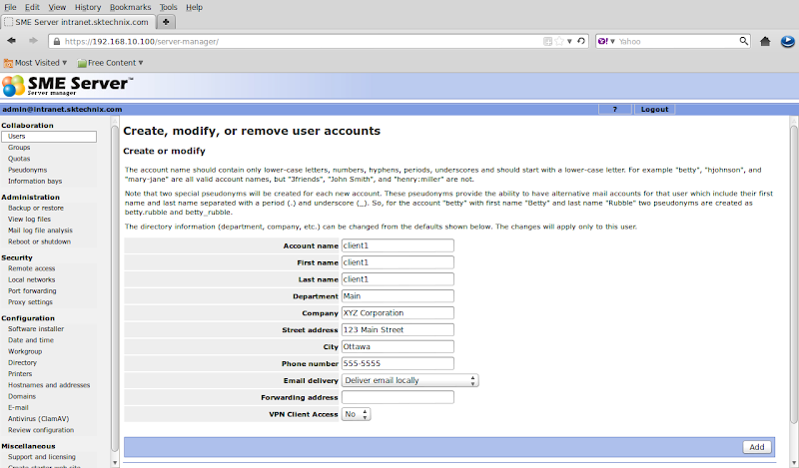Click the Account name field
This screenshot has height=468, width=799.
(x=398, y=245)
